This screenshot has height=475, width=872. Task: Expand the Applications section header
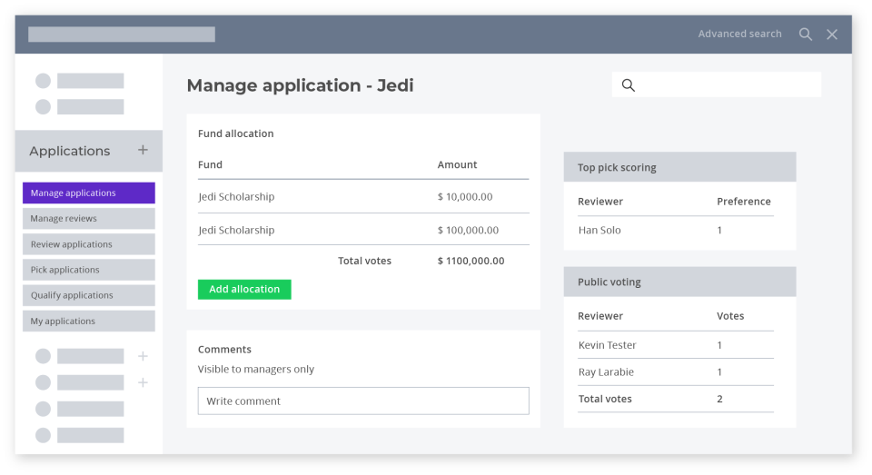[70, 151]
